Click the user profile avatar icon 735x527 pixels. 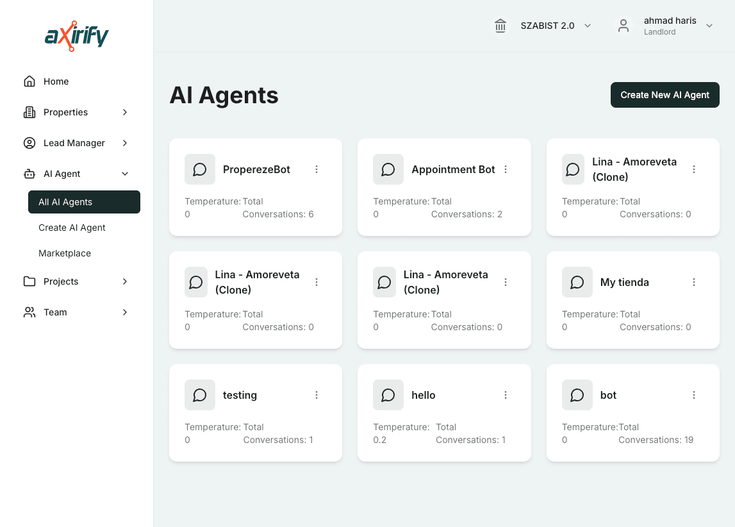623,26
